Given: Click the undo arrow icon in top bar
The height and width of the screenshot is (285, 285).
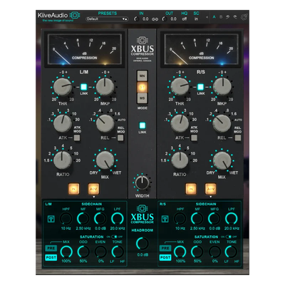Looking at the screenshot, I should pyautogui.click(x=228, y=17).
